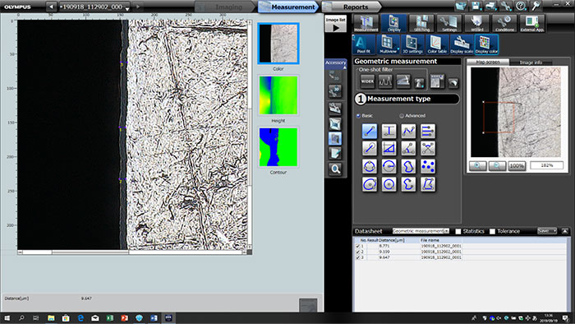Open 3D settings

(412, 44)
